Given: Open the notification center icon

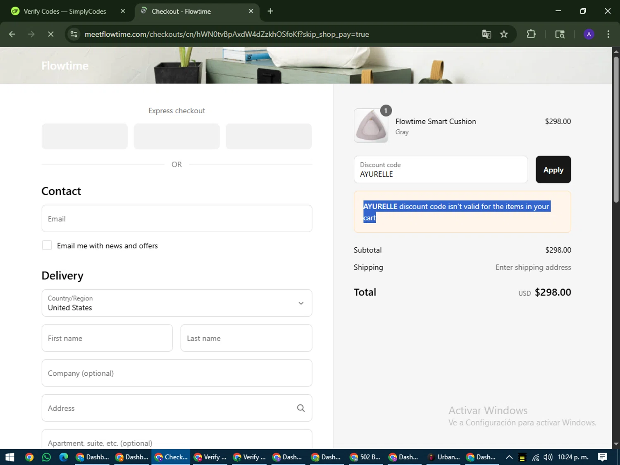Looking at the screenshot, I should [x=602, y=457].
